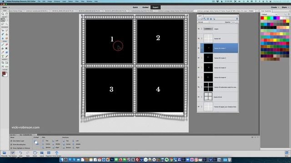This screenshot has height=163, width=291.
Task: Open the Default swatches set dropdown
Action: point(269,14)
